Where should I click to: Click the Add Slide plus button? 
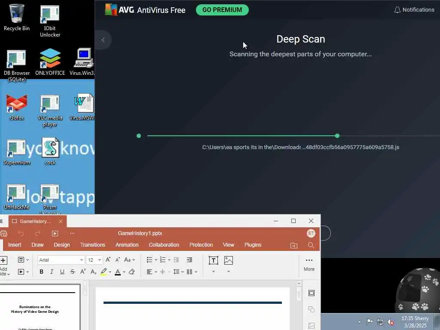coord(3,260)
